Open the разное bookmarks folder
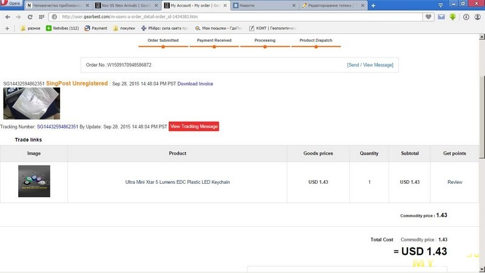The width and height of the screenshot is (485, 273). click(30, 28)
